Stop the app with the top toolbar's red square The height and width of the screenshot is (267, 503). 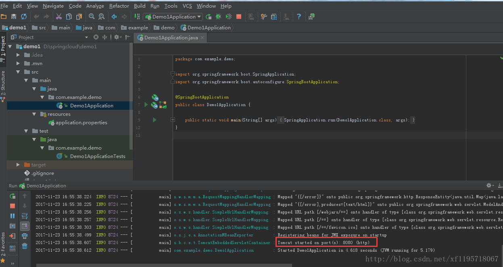(x=239, y=16)
